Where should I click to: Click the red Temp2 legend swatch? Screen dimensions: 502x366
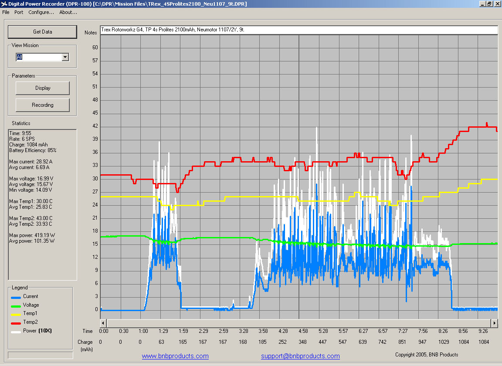[16, 323]
